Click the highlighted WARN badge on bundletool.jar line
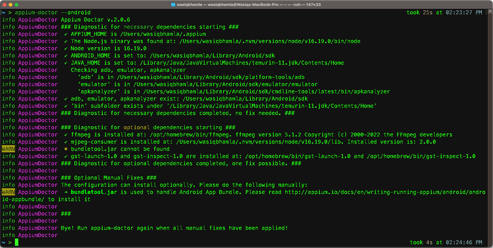 [8, 149]
